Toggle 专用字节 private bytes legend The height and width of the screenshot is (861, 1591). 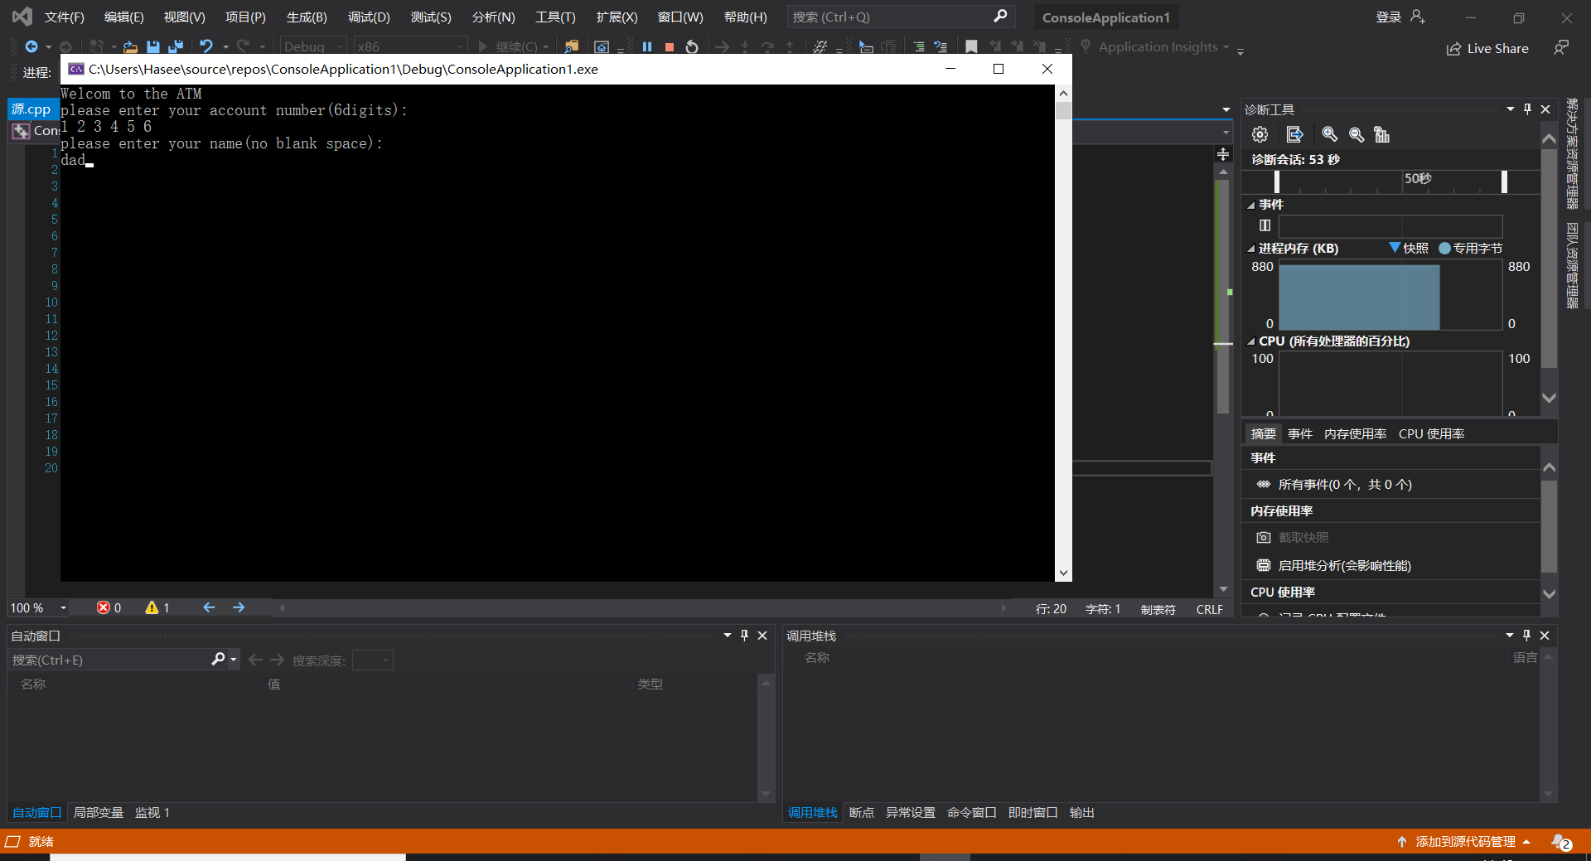coord(1471,249)
